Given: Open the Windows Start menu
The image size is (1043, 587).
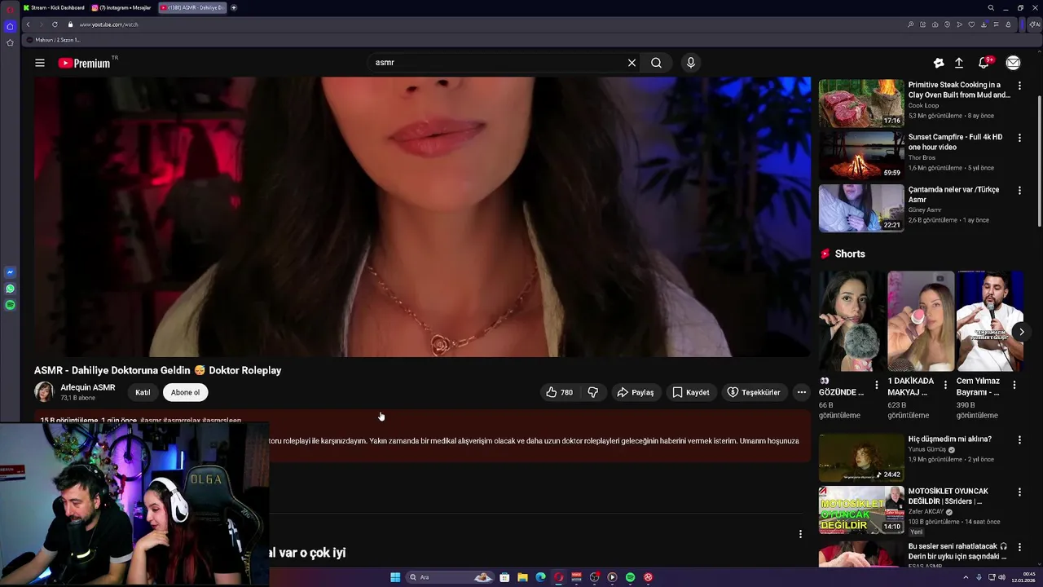Looking at the screenshot, I should click(x=395, y=577).
